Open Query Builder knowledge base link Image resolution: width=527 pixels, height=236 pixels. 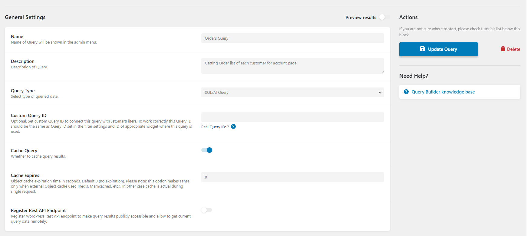click(443, 92)
